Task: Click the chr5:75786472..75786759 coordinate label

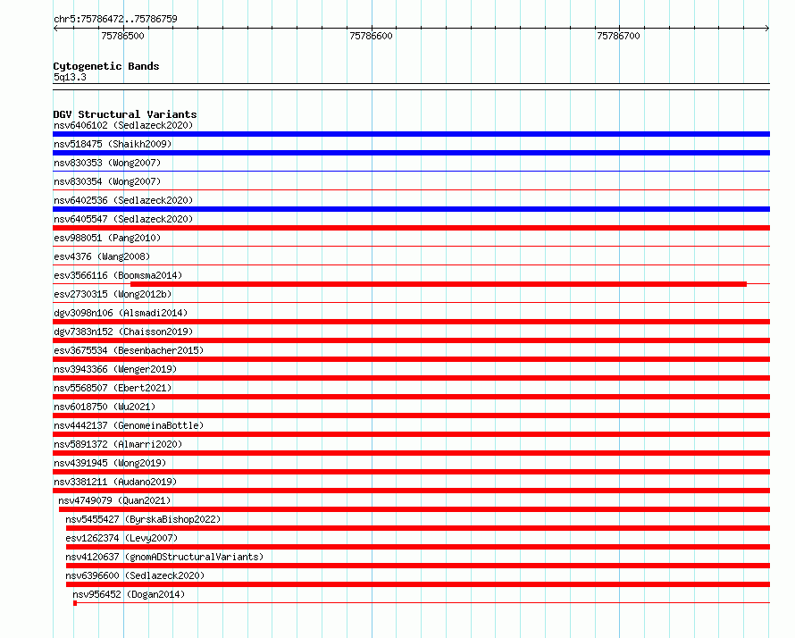Action: 115,20
